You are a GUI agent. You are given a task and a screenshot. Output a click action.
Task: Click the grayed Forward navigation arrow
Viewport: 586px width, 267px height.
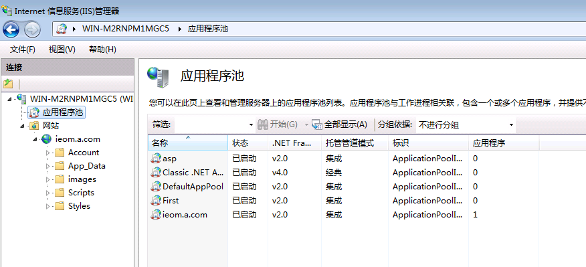(33, 29)
